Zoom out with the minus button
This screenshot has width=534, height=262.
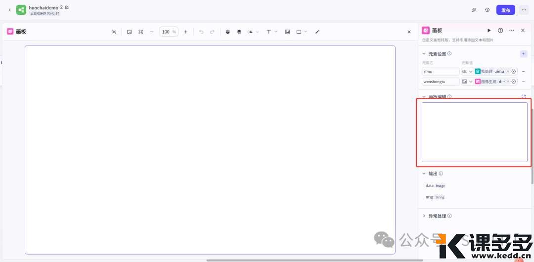click(152, 32)
